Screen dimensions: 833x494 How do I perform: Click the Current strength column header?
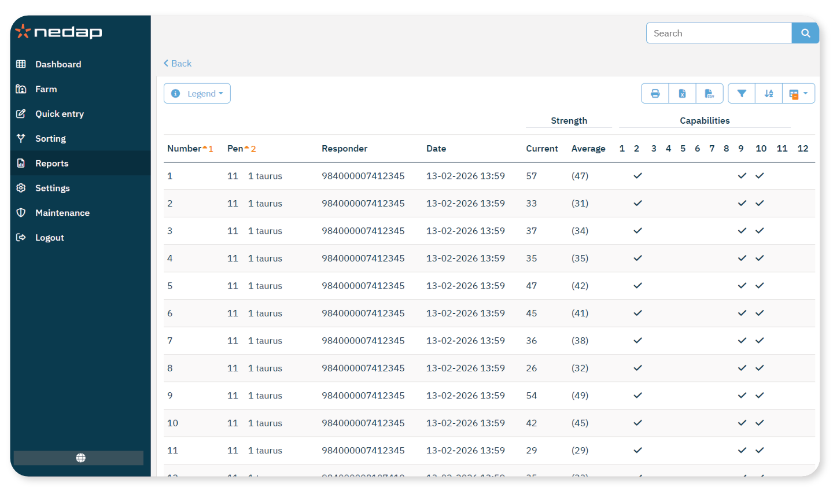point(542,149)
